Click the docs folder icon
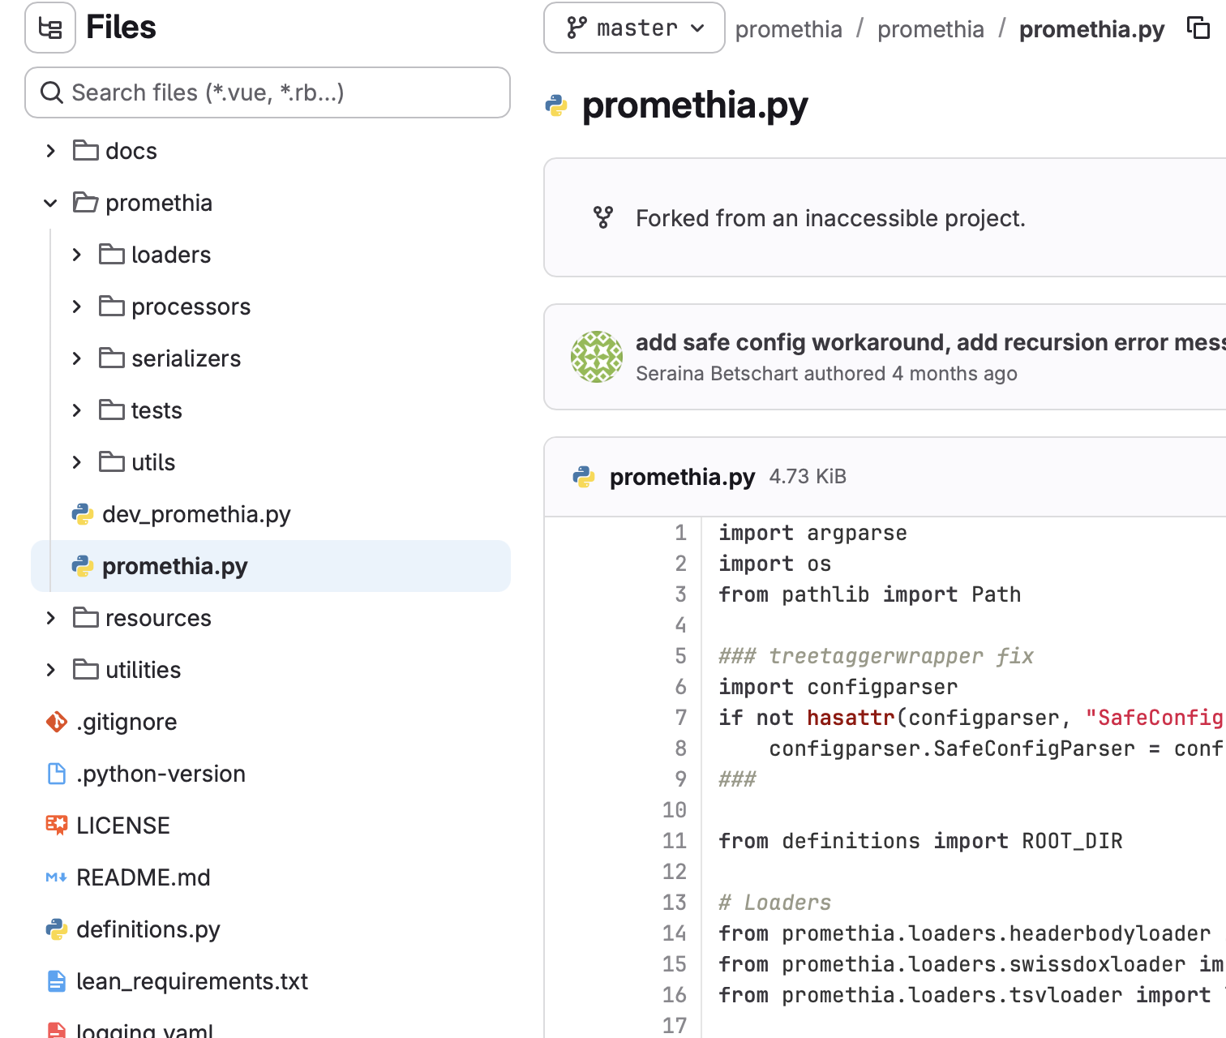The height and width of the screenshot is (1038, 1226). (86, 150)
